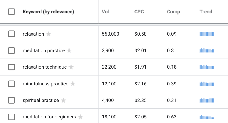The width and height of the screenshot is (228, 123).
Task: Star the relaxation keyword
Action: click(49, 34)
